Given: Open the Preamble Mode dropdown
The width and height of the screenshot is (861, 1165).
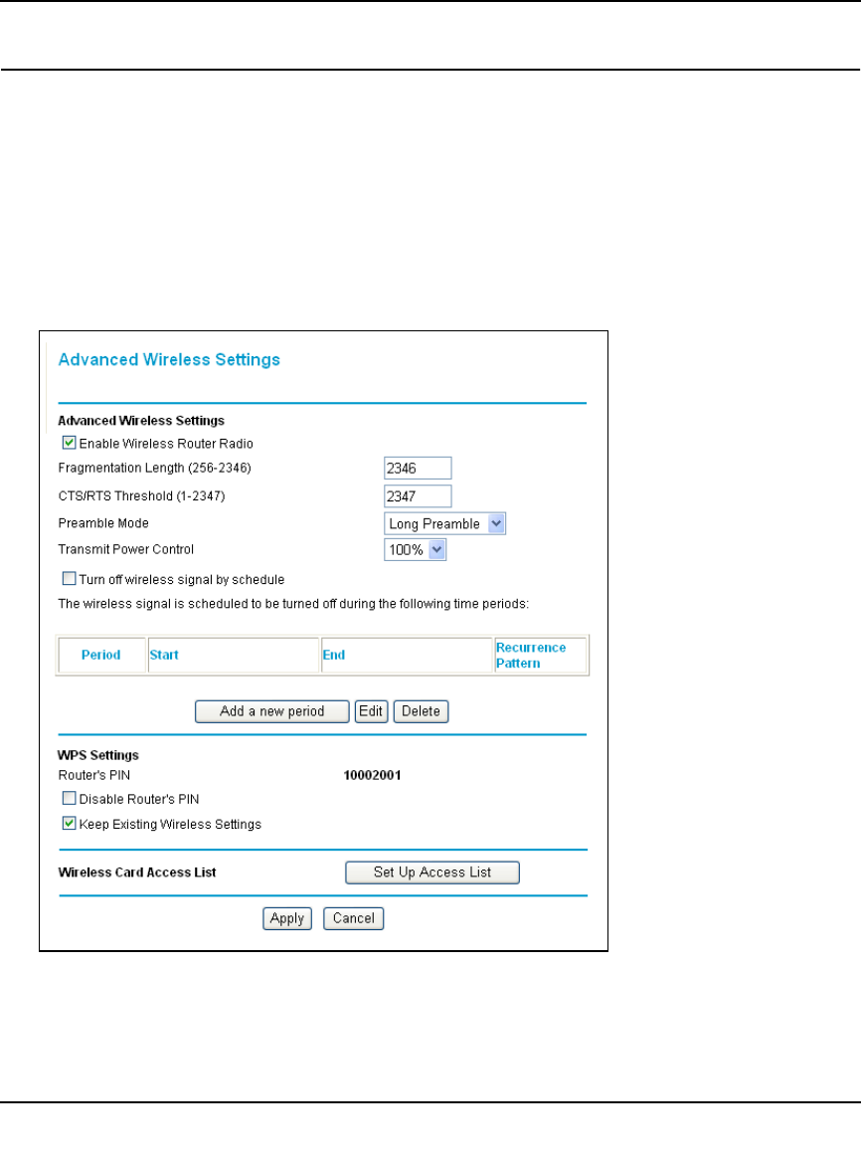Looking at the screenshot, I should click(444, 524).
